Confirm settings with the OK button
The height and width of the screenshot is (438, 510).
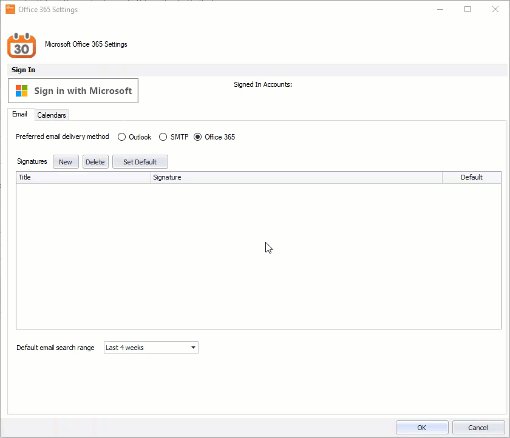422,428
